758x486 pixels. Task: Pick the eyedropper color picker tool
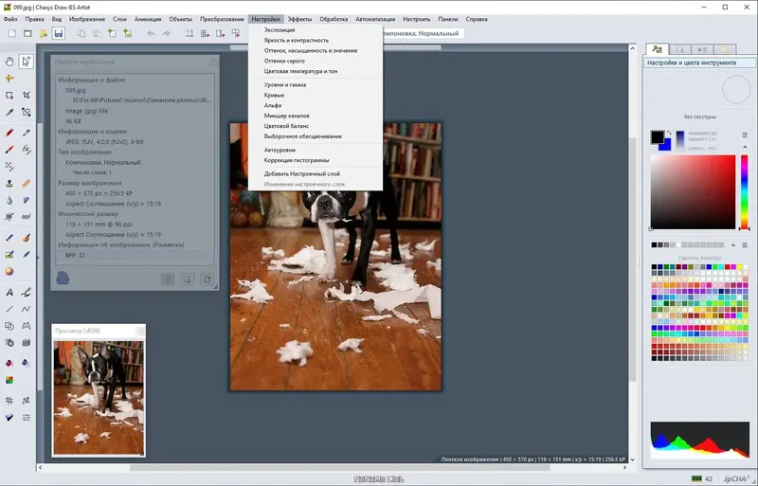click(9, 112)
